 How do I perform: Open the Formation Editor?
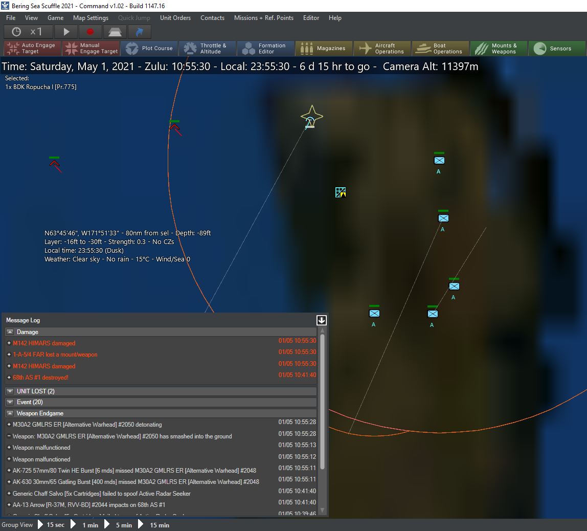266,48
